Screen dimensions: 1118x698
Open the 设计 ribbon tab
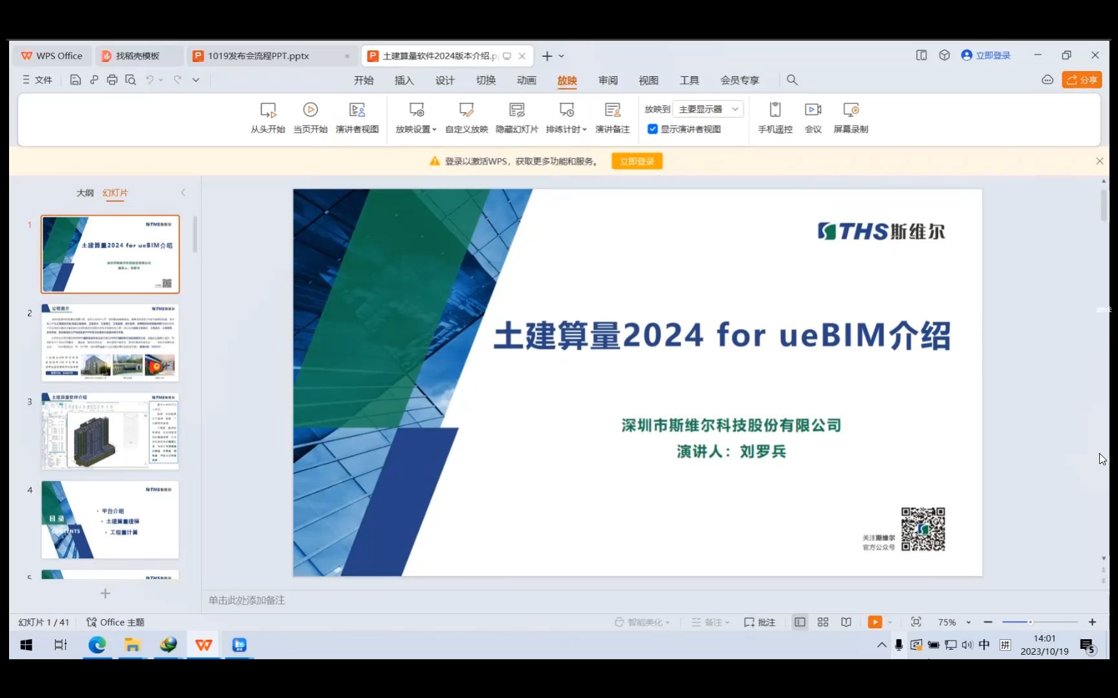pyautogui.click(x=445, y=80)
